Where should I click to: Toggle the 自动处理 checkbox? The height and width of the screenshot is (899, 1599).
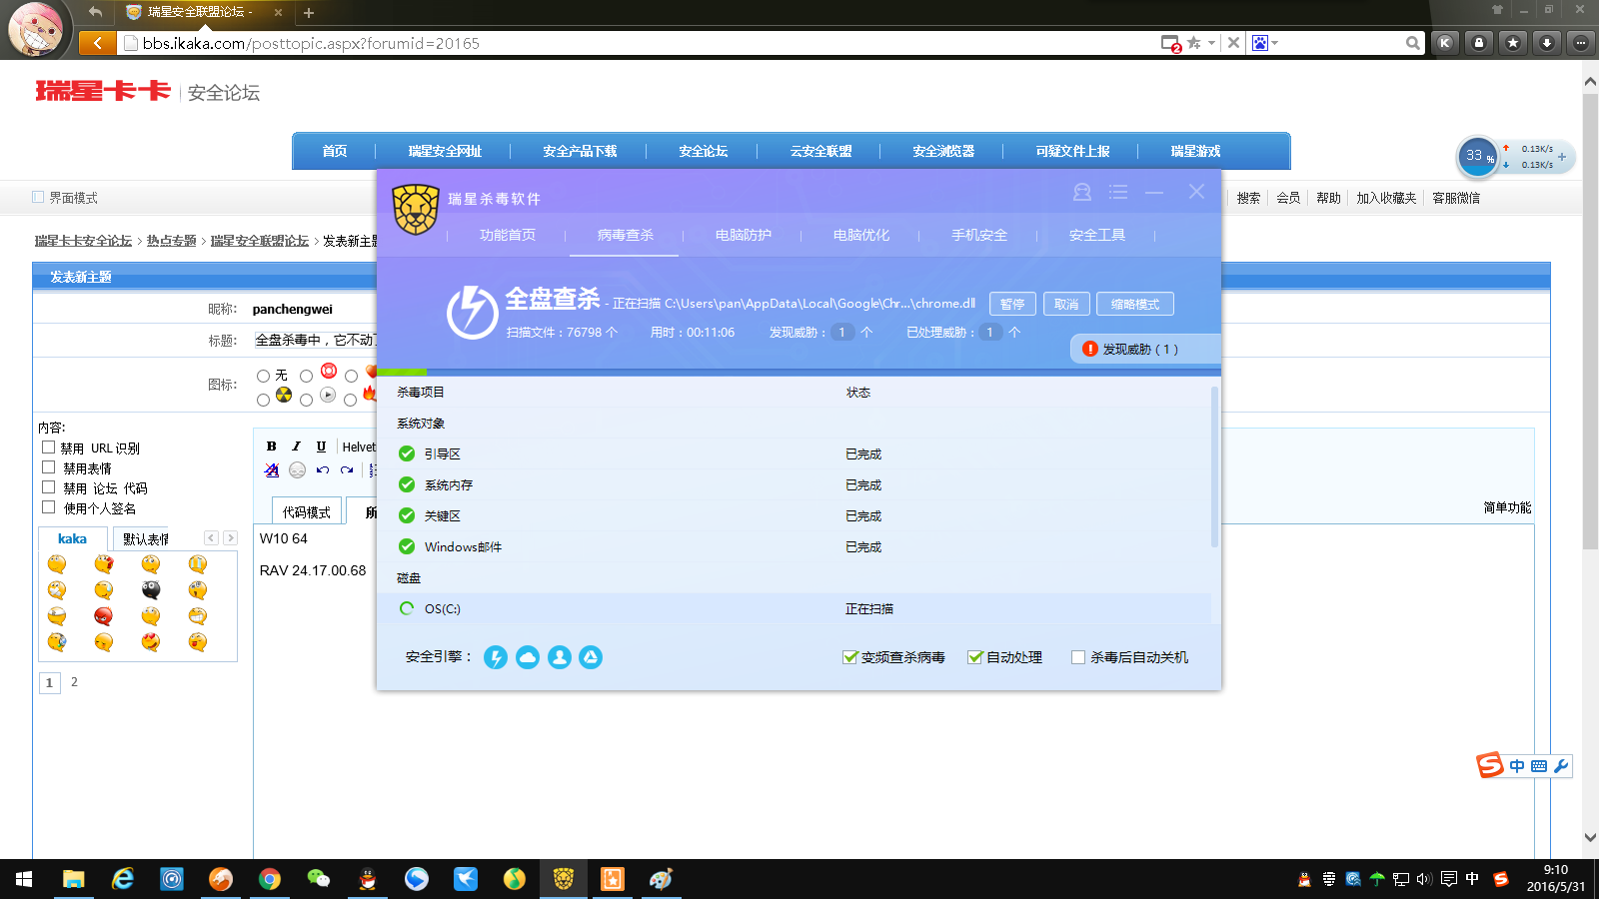975,657
